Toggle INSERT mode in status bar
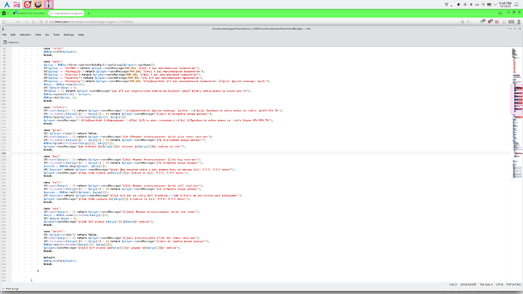523x294 pixels. (x=468, y=285)
